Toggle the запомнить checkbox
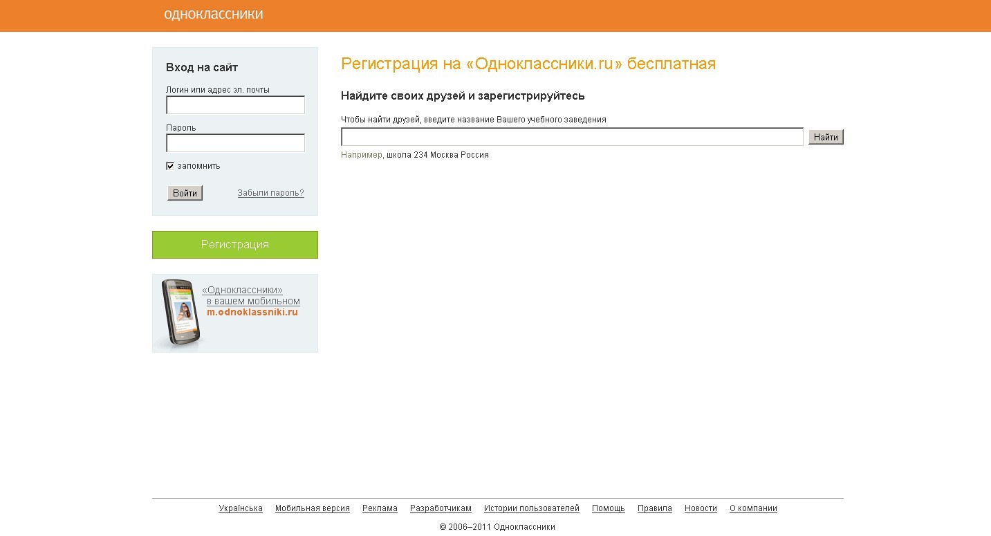This screenshot has height=536, width=991. [x=170, y=166]
